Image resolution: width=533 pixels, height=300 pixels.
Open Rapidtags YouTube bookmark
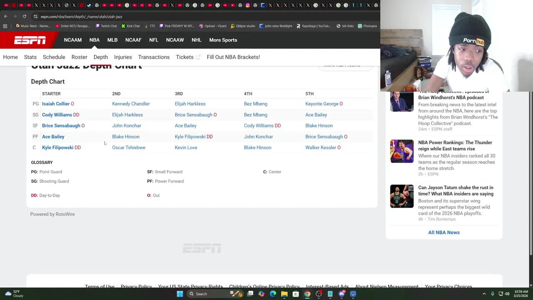[x=314, y=26]
